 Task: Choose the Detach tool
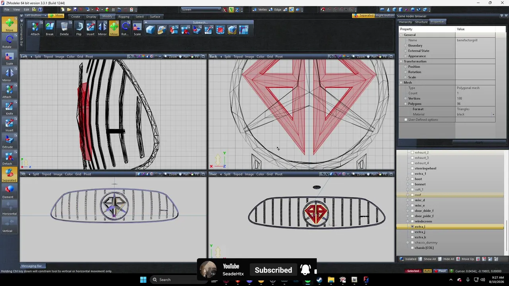pos(9,158)
